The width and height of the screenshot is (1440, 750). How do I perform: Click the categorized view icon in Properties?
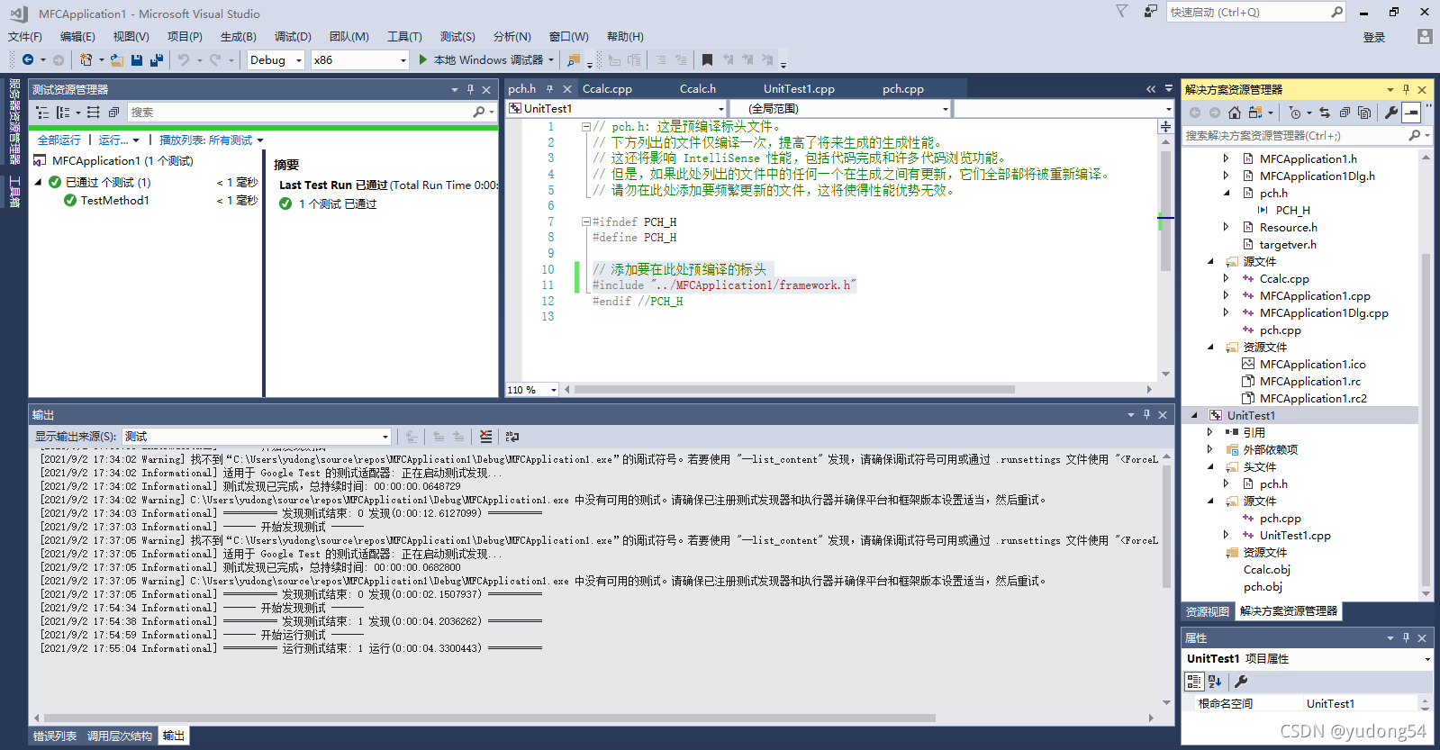(x=1194, y=682)
